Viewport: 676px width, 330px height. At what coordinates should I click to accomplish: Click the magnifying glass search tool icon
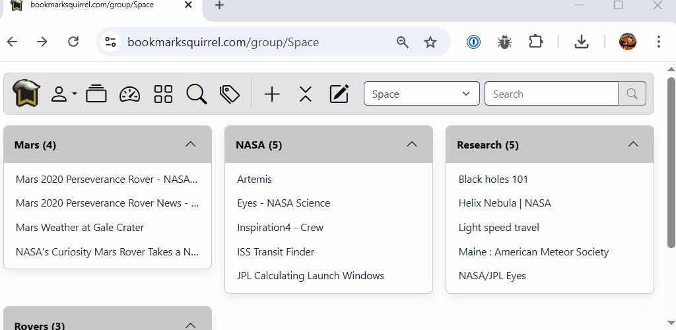[197, 94]
